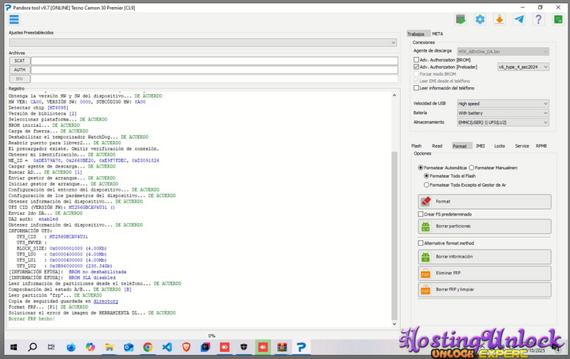Screen dimensions: 570x359
Task: Enable Adv. Authorization [BROM] checkbox
Action: (x=417, y=60)
